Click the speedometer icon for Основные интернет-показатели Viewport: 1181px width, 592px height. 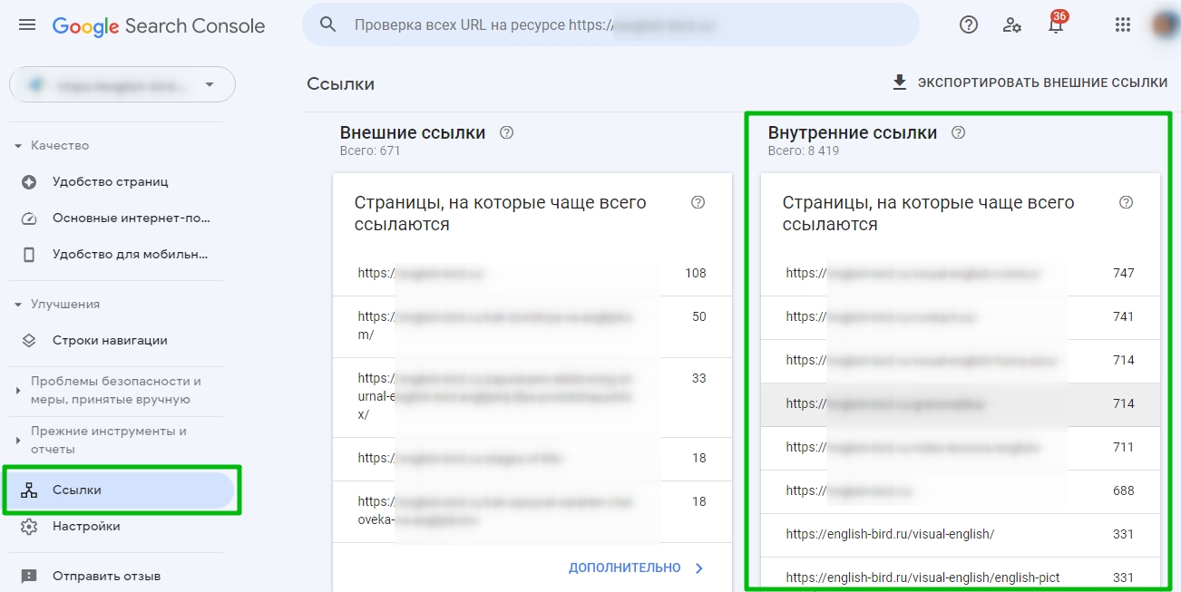click(29, 218)
